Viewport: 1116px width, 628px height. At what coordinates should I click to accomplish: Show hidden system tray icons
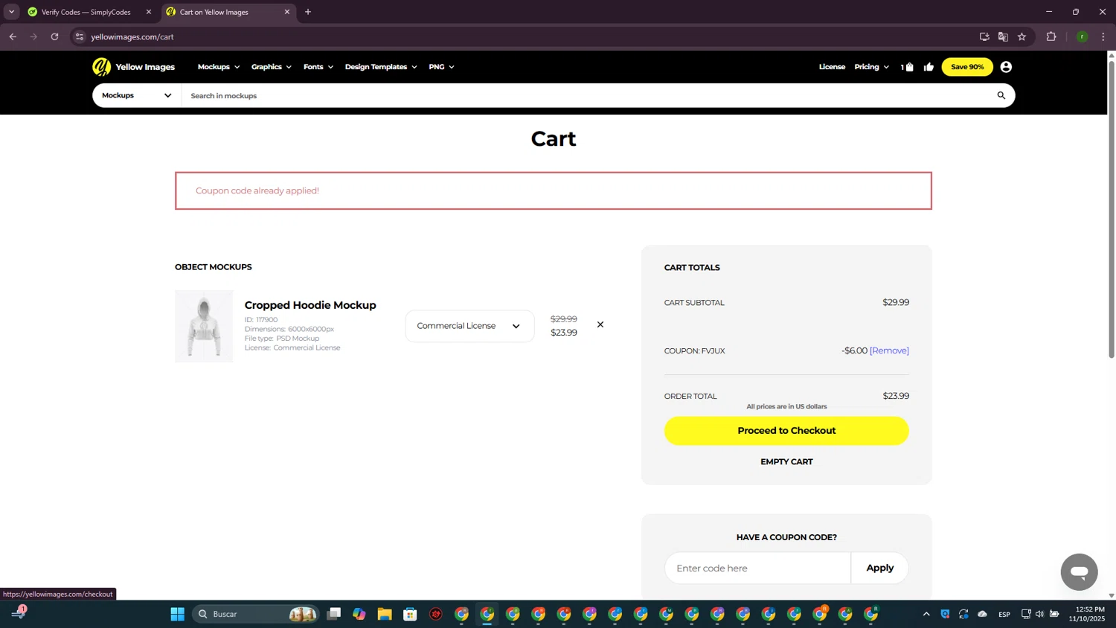(926, 614)
